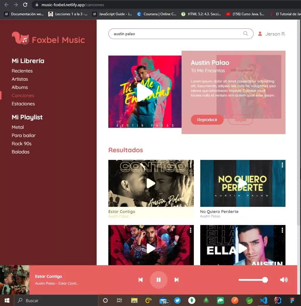Image resolution: width=301 pixels, height=306 pixels.
Task: Open Estaciones in Mi Librería
Action: [x=23, y=104]
